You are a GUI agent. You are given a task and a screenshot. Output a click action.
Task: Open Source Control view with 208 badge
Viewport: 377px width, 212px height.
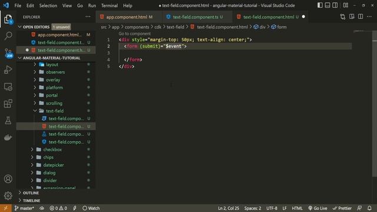[x=8, y=53]
